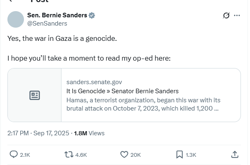Image resolution: width=250 pixels, height=165 pixels.
Task: Click the reply comment icon
Action: 14,154
